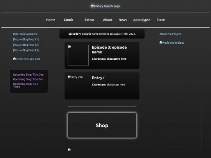
Task: Open the News page
Action: [x=123, y=20]
